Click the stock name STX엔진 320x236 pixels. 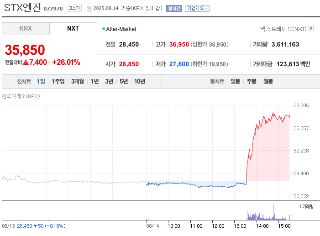click(22, 8)
